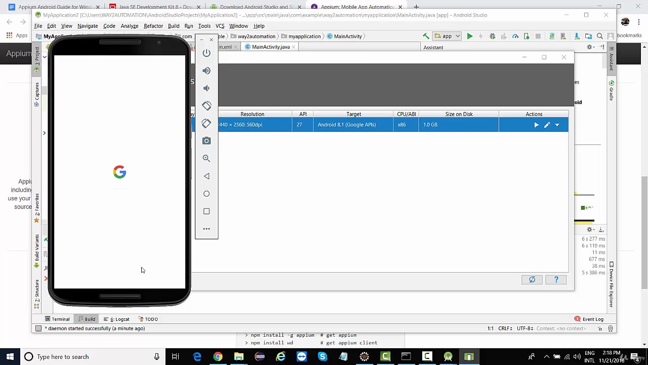Open the Terminal tool window
The image size is (648, 365).
coord(57,319)
